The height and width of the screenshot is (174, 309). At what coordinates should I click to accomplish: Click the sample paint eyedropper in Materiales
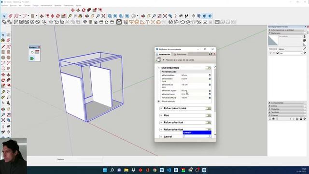(305, 48)
